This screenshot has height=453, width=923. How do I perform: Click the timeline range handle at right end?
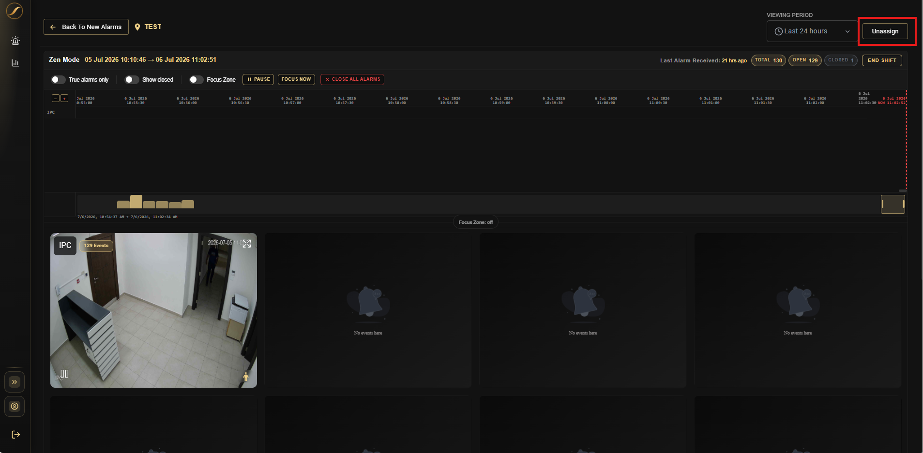point(903,204)
